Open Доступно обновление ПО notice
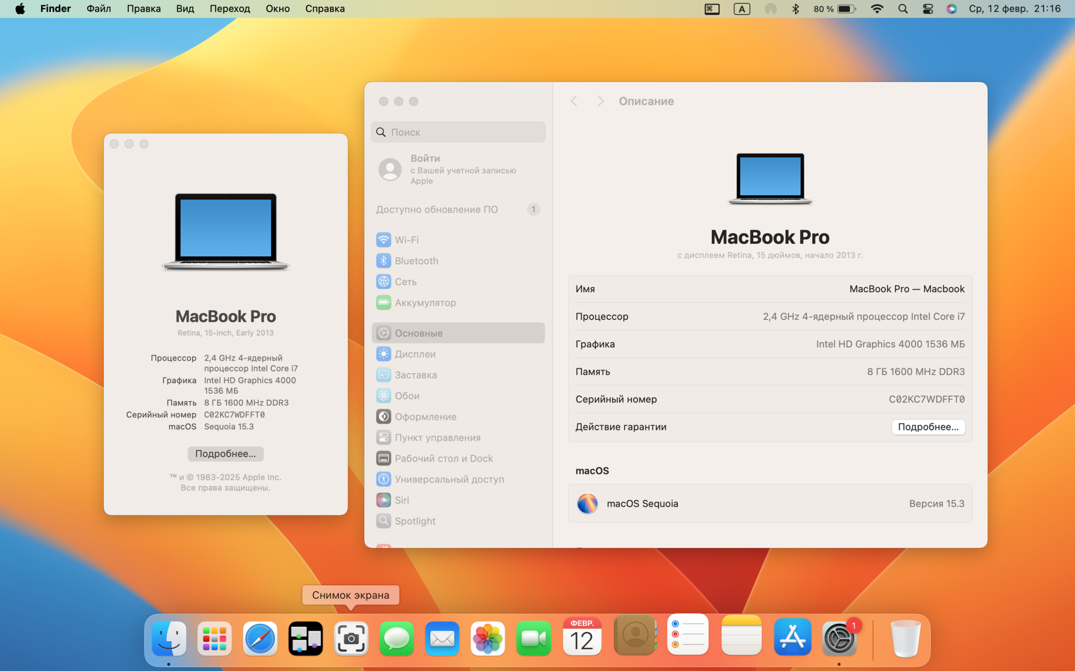This screenshot has width=1075, height=671. pos(458,209)
